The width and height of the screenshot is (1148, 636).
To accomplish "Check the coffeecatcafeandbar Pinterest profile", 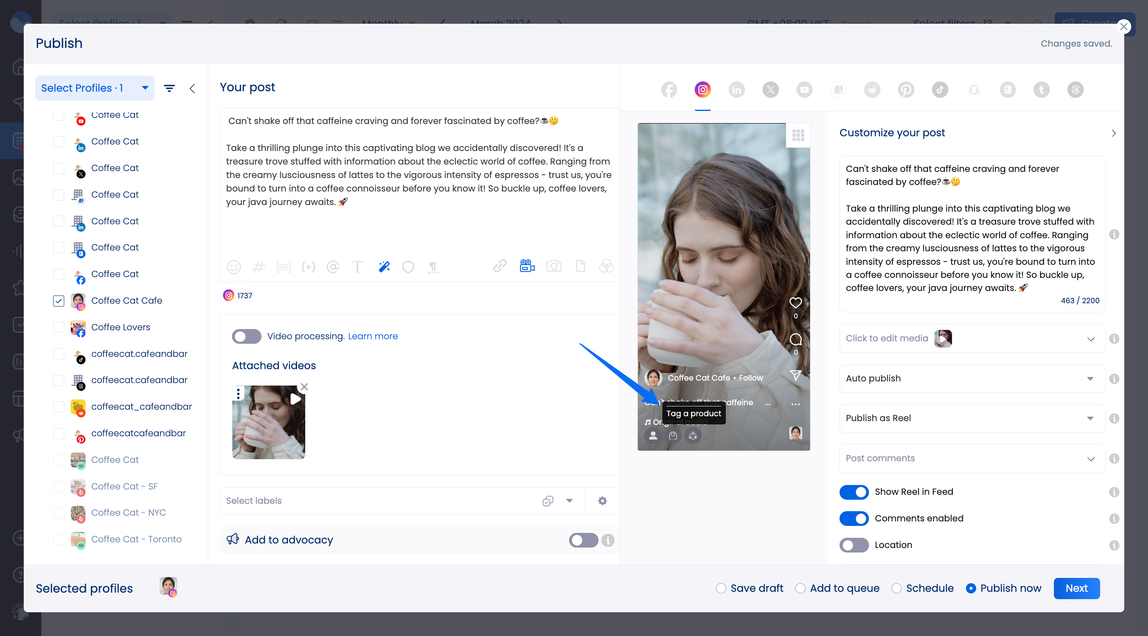I will [59, 433].
